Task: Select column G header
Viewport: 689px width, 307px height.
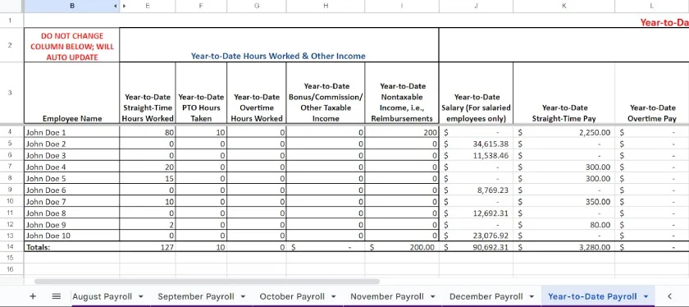Action: point(257,6)
